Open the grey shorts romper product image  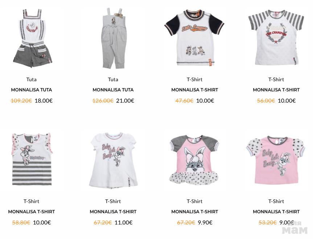click(32, 38)
